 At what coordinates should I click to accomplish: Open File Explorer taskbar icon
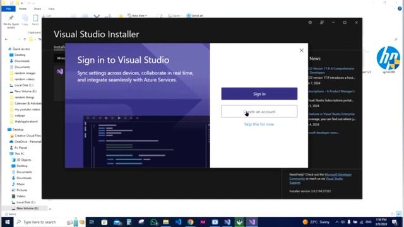click(x=165, y=222)
